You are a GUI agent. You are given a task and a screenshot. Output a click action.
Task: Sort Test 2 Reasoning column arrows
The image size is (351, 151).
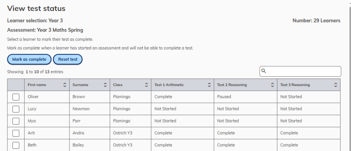tap(272, 85)
